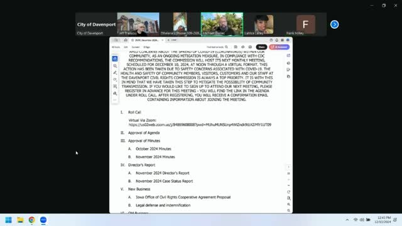The image size is (402, 226).
Task: Open Chrome from the taskbar
Action: 32,220
